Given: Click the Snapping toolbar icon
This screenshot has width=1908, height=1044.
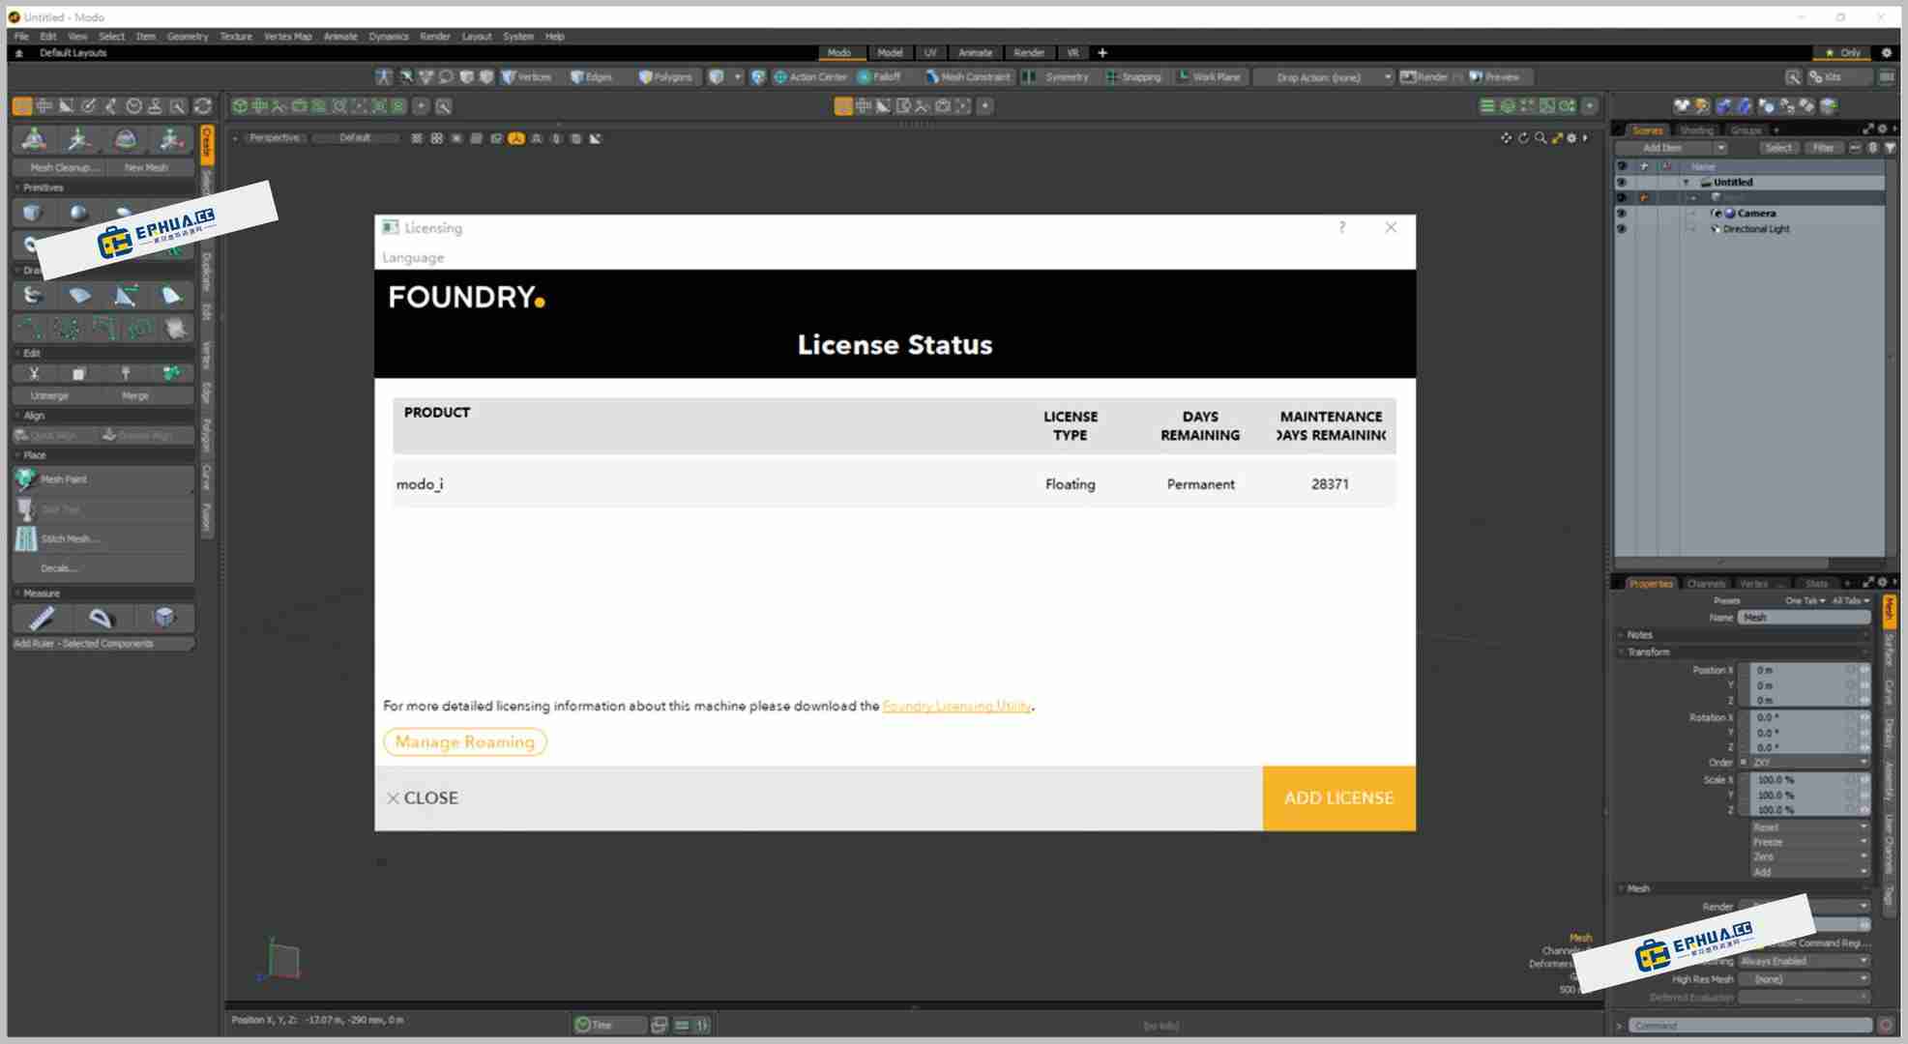Looking at the screenshot, I should pyautogui.click(x=1112, y=77).
